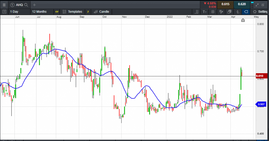The image size is (269, 141).
Task: Click the stacked windows overlay icon
Action: coord(229,12)
